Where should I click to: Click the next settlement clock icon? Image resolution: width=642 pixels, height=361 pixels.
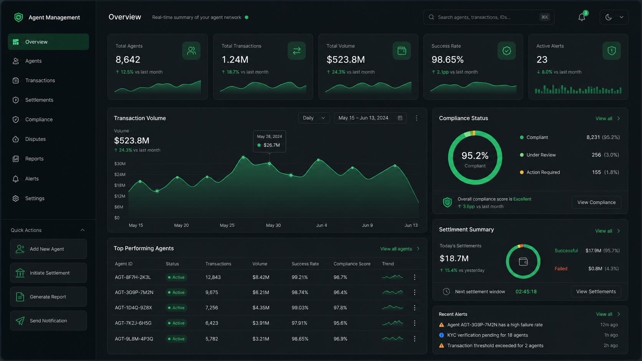(446, 292)
